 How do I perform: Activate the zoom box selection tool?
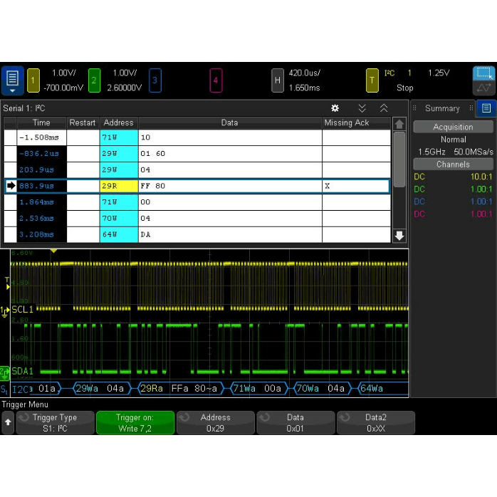483,73
